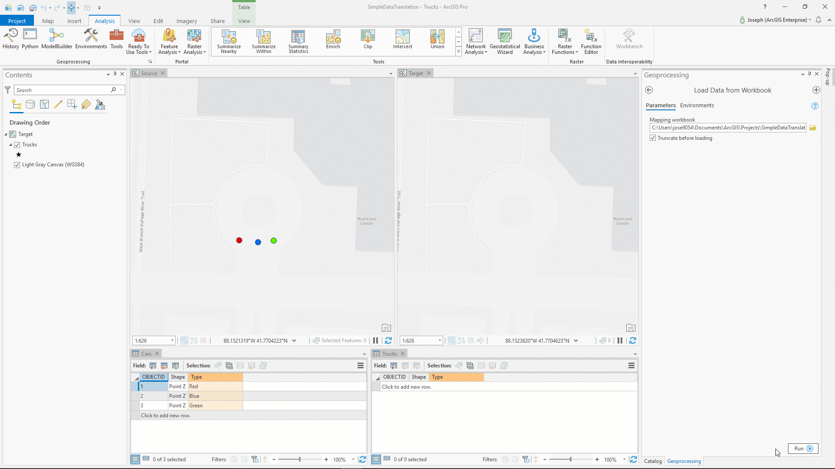Adjust the Trucks table zoom slider
Screen dimensions: 835x469
click(x=571, y=459)
